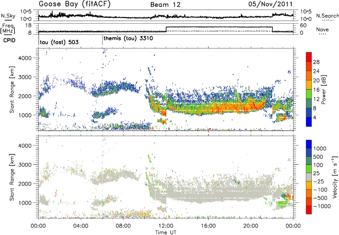Click the '18' frequency axis tick
Image resolution: width=339 pixels, height=235 pixels.
click(28, 25)
